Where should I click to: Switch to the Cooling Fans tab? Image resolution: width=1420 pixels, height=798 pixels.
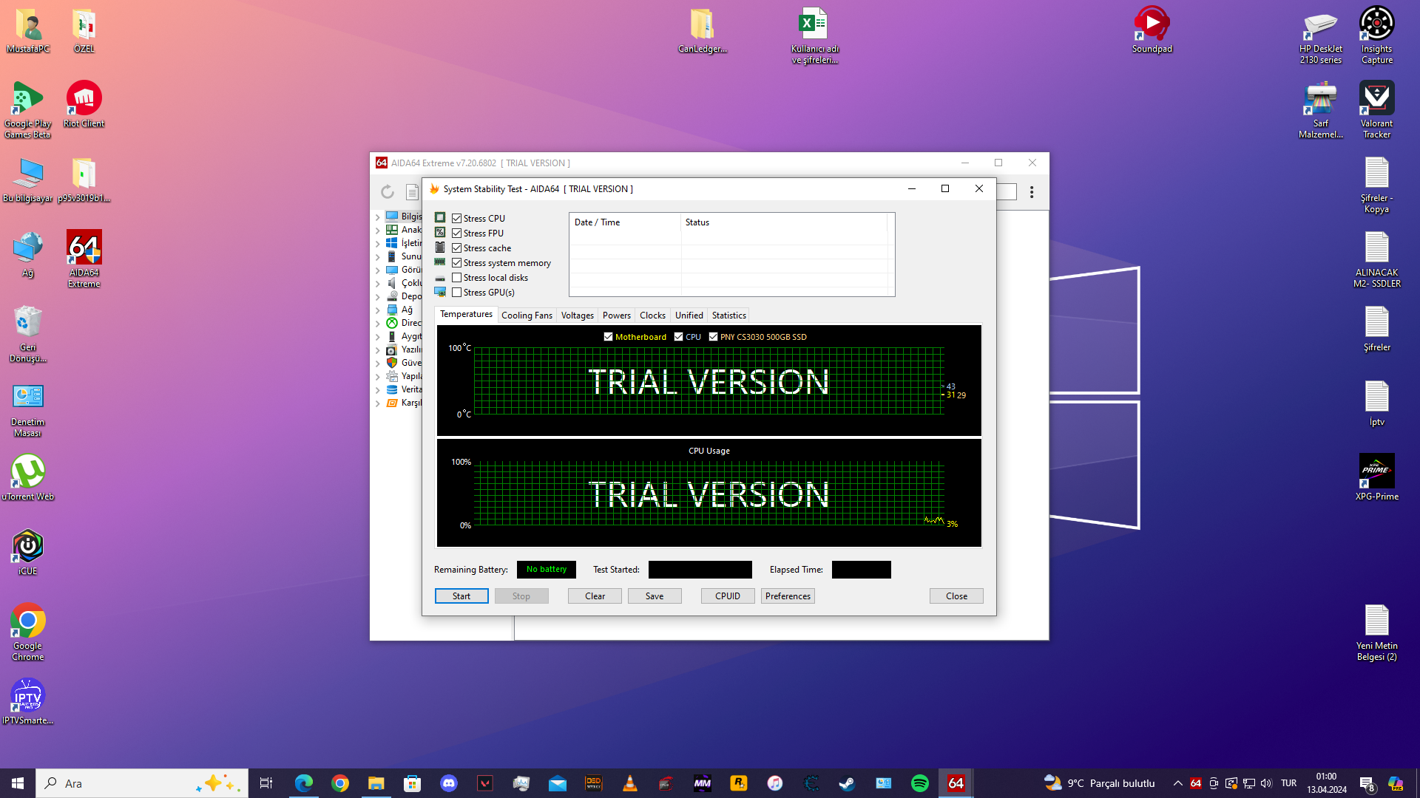527,316
